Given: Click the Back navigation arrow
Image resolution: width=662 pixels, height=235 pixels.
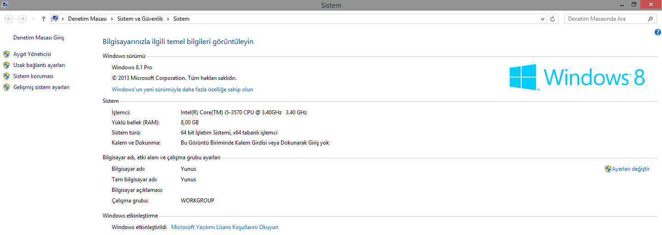Looking at the screenshot, I should click(9, 19).
